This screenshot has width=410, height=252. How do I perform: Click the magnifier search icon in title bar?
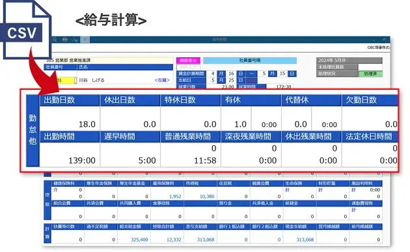pos(55,40)
